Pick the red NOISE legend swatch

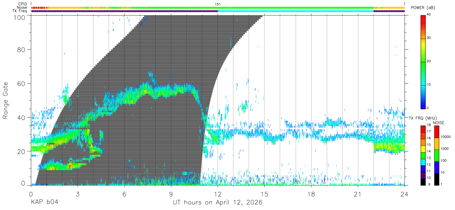pos(436,131)
